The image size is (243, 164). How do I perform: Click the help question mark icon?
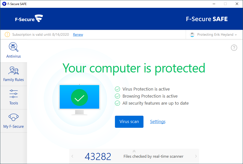[x=234, y=48]
